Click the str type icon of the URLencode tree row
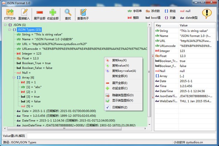Viewport: 219px width, 146px height. [19, 49]
